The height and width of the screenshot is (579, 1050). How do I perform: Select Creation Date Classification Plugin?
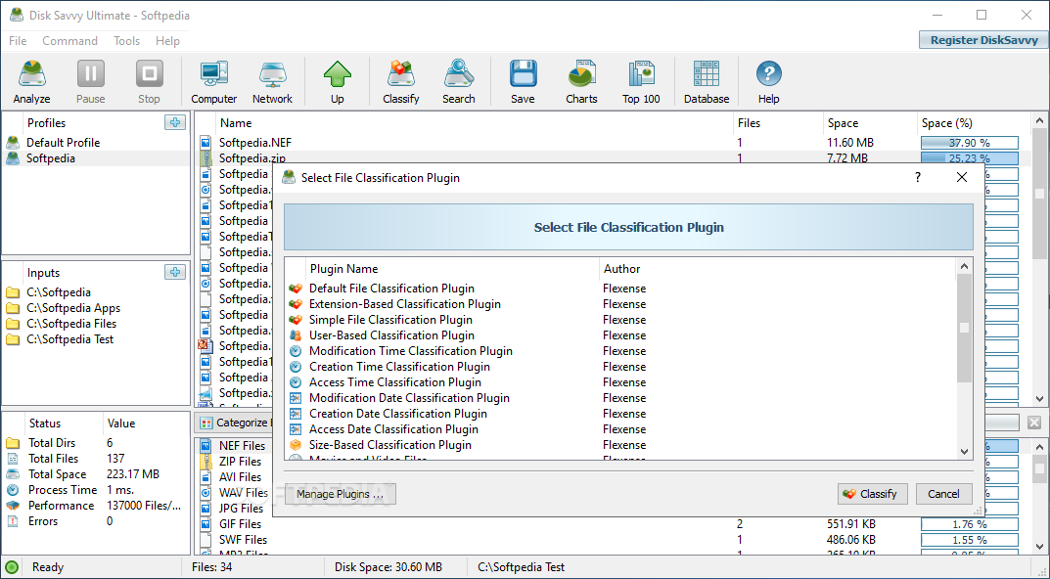coord(620,414)
